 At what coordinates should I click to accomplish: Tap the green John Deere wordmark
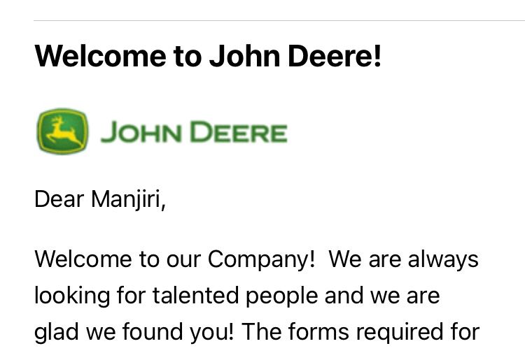(194, 132)
